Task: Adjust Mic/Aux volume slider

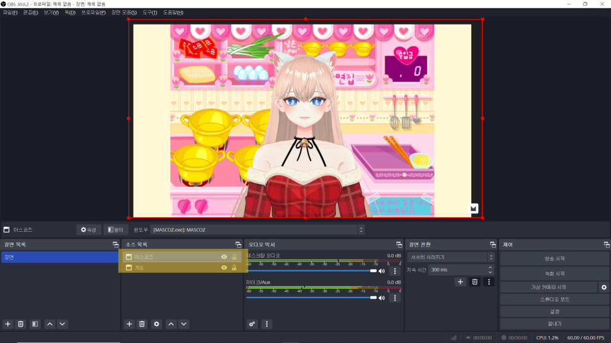Action: tap(311, 298)
